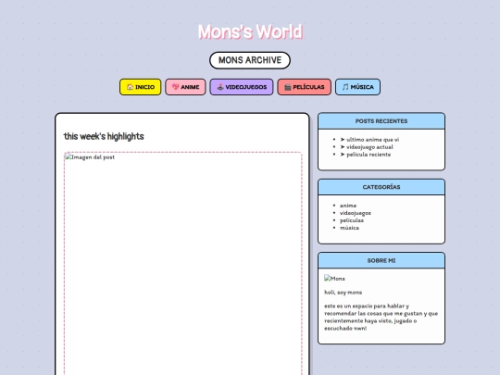Click the music note icon on Música
500x375 pixels.
(345, 87)
